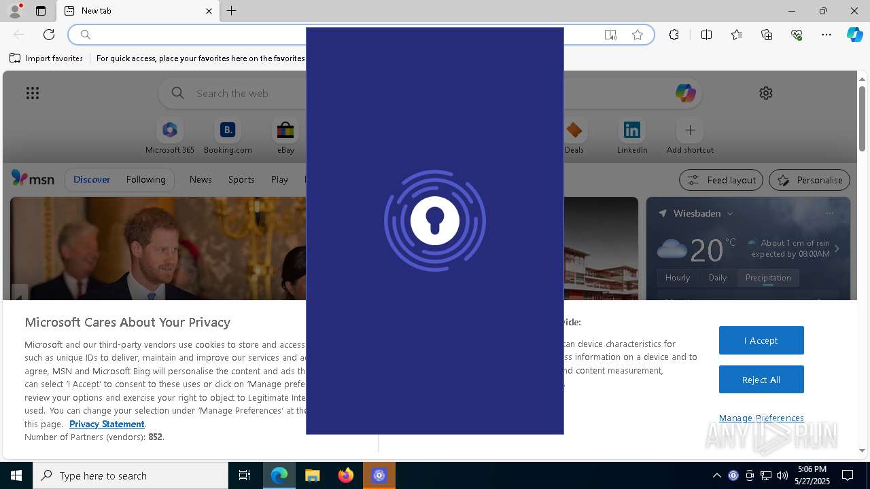
Task: Open Settings and more ellipsis menu
Action: pos(826,35)
